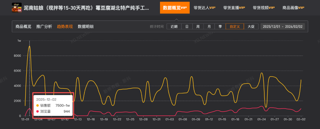Choose the 日 time granularity
This screenshot has height=129, width=320.
(x=187, y=27)
